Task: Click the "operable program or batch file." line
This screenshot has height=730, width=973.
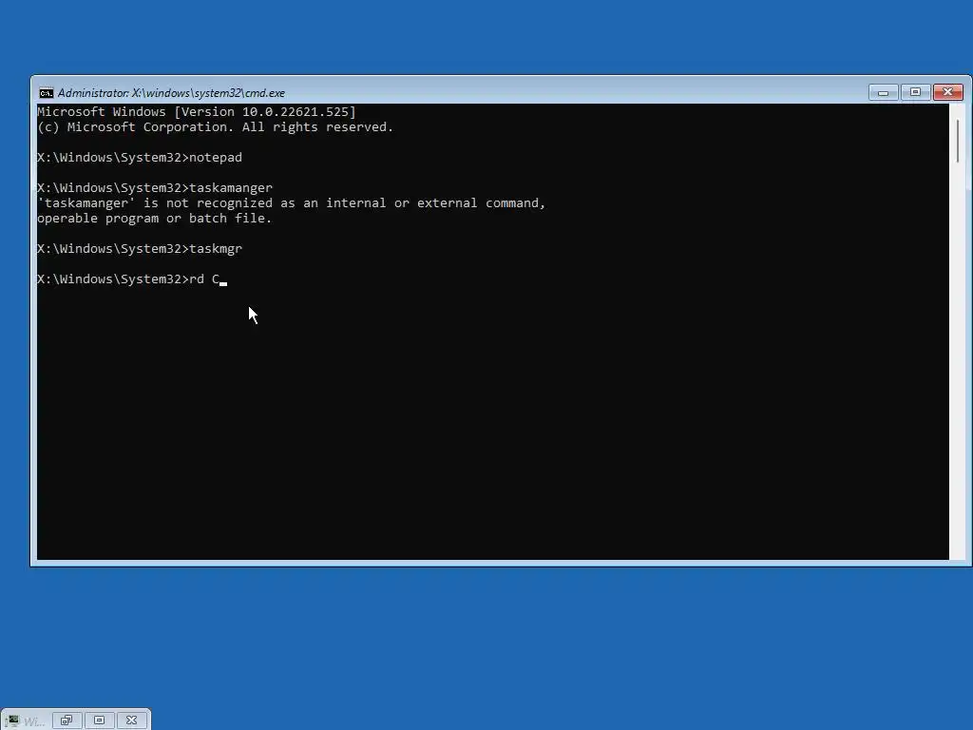Action: [x=155, y=219]
